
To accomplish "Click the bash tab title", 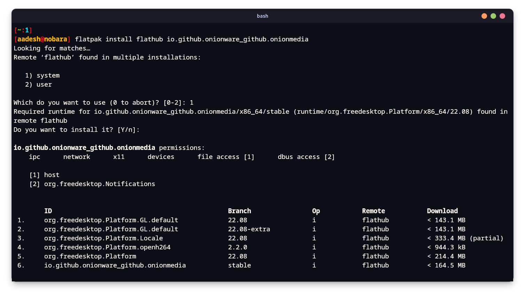I will tap(262, 16).
